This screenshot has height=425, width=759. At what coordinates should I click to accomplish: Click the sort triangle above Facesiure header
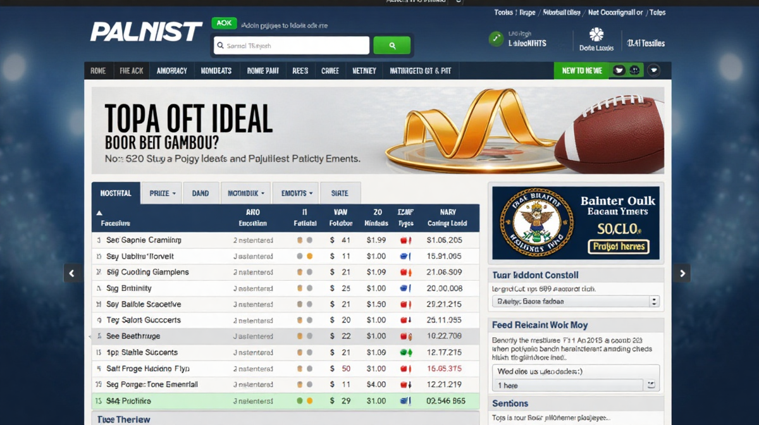(x=100, y=212)
